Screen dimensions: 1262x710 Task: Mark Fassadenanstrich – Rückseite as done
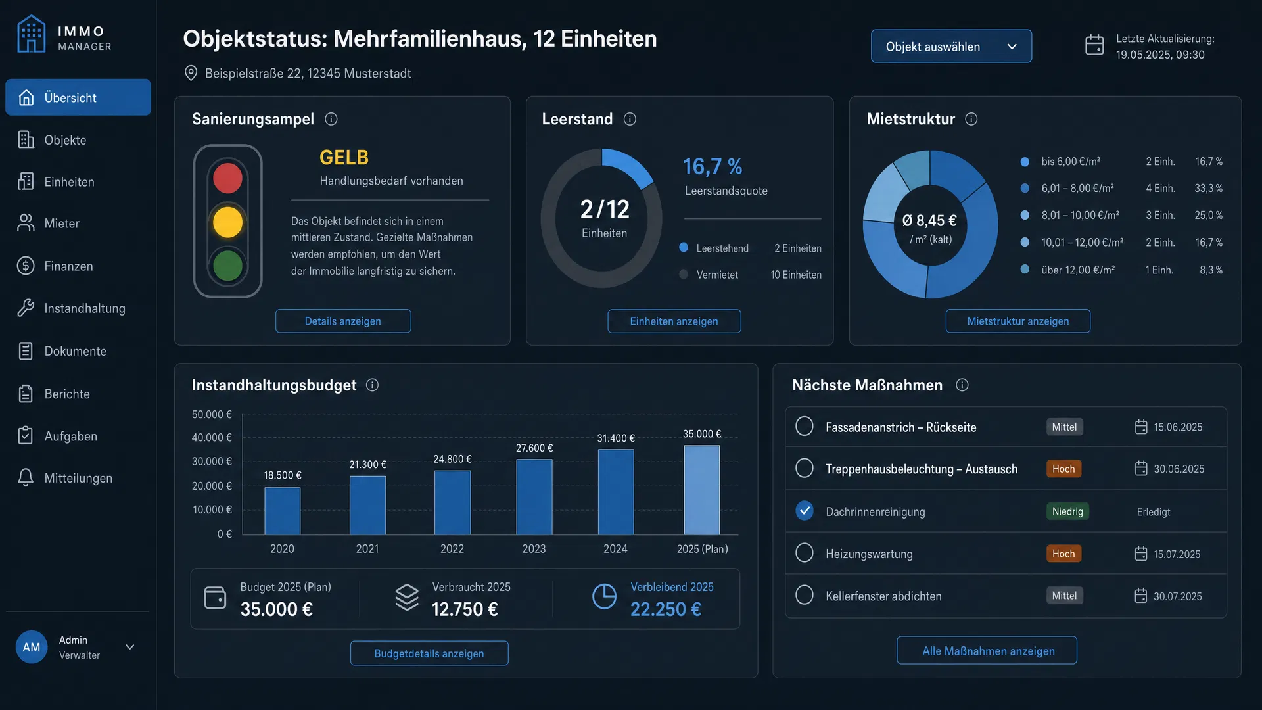pyautogui.click(x=805, y=426)
